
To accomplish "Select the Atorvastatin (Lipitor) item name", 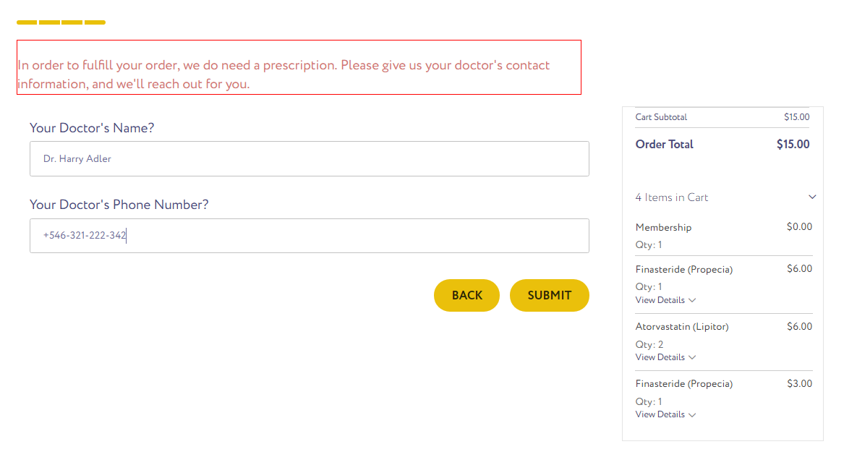I will (x=682, y=327).
